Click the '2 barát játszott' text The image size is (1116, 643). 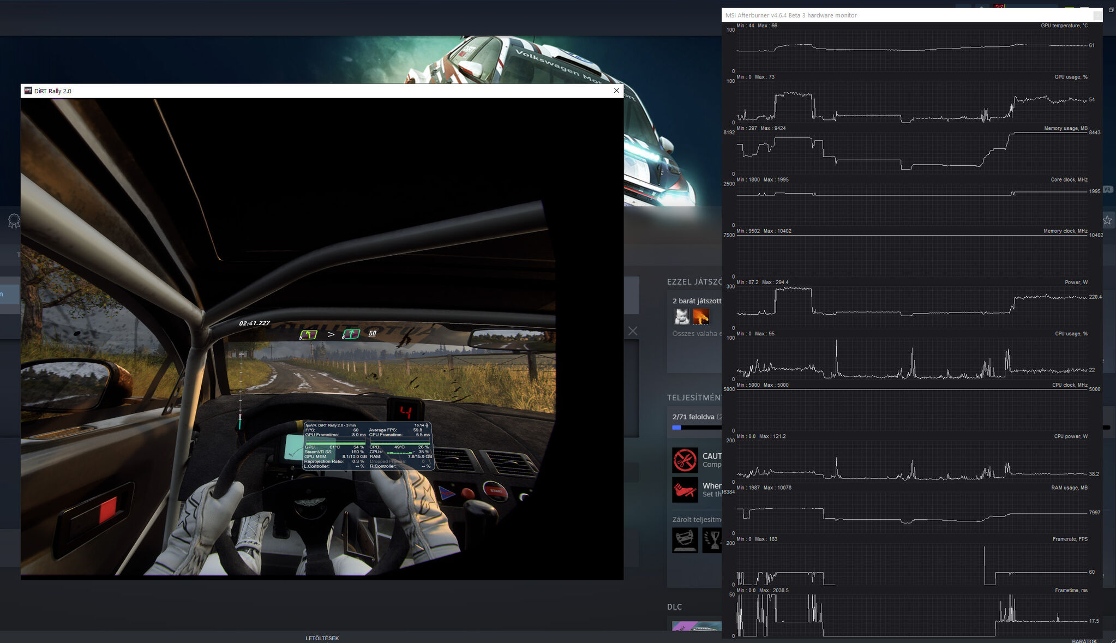(x=697, y=301)
